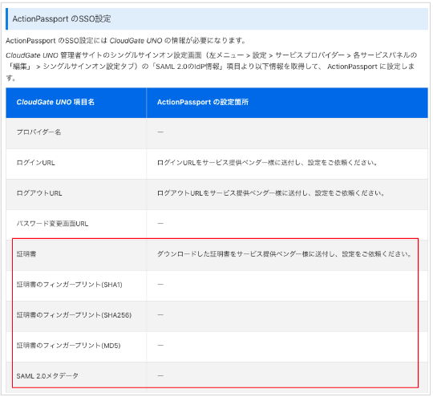
Task: Click the intro sentence mentioning CloudGate UNO の情報
Action: pyautogui.click(x=126, y=41)
